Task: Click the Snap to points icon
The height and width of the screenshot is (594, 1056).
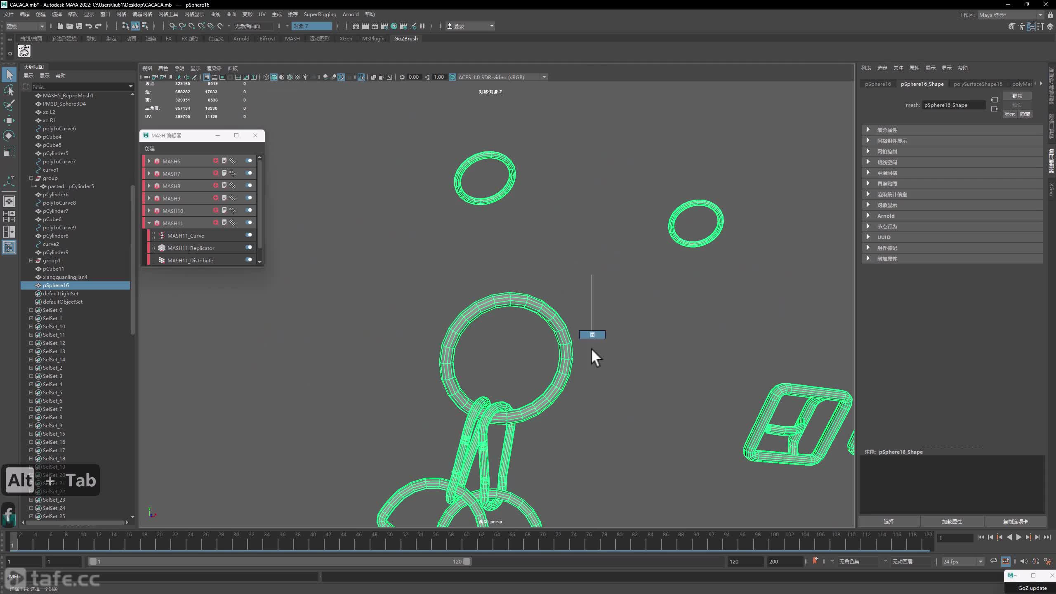Action: tap(191, 26)
